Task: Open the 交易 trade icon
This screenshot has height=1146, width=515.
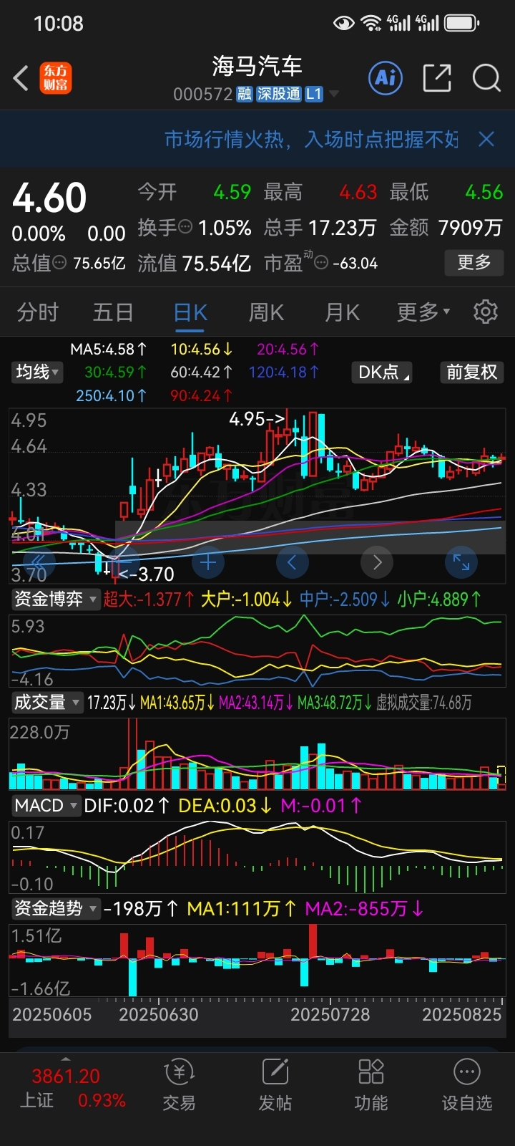Action: tap(179, 1084)
